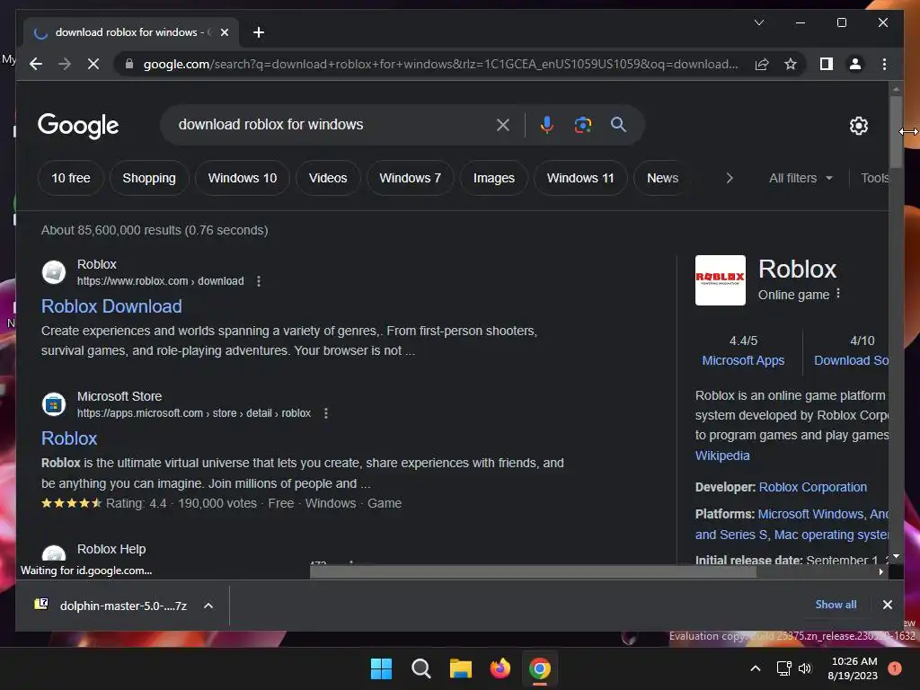Show hidden system tray icons

click(755, 668)
